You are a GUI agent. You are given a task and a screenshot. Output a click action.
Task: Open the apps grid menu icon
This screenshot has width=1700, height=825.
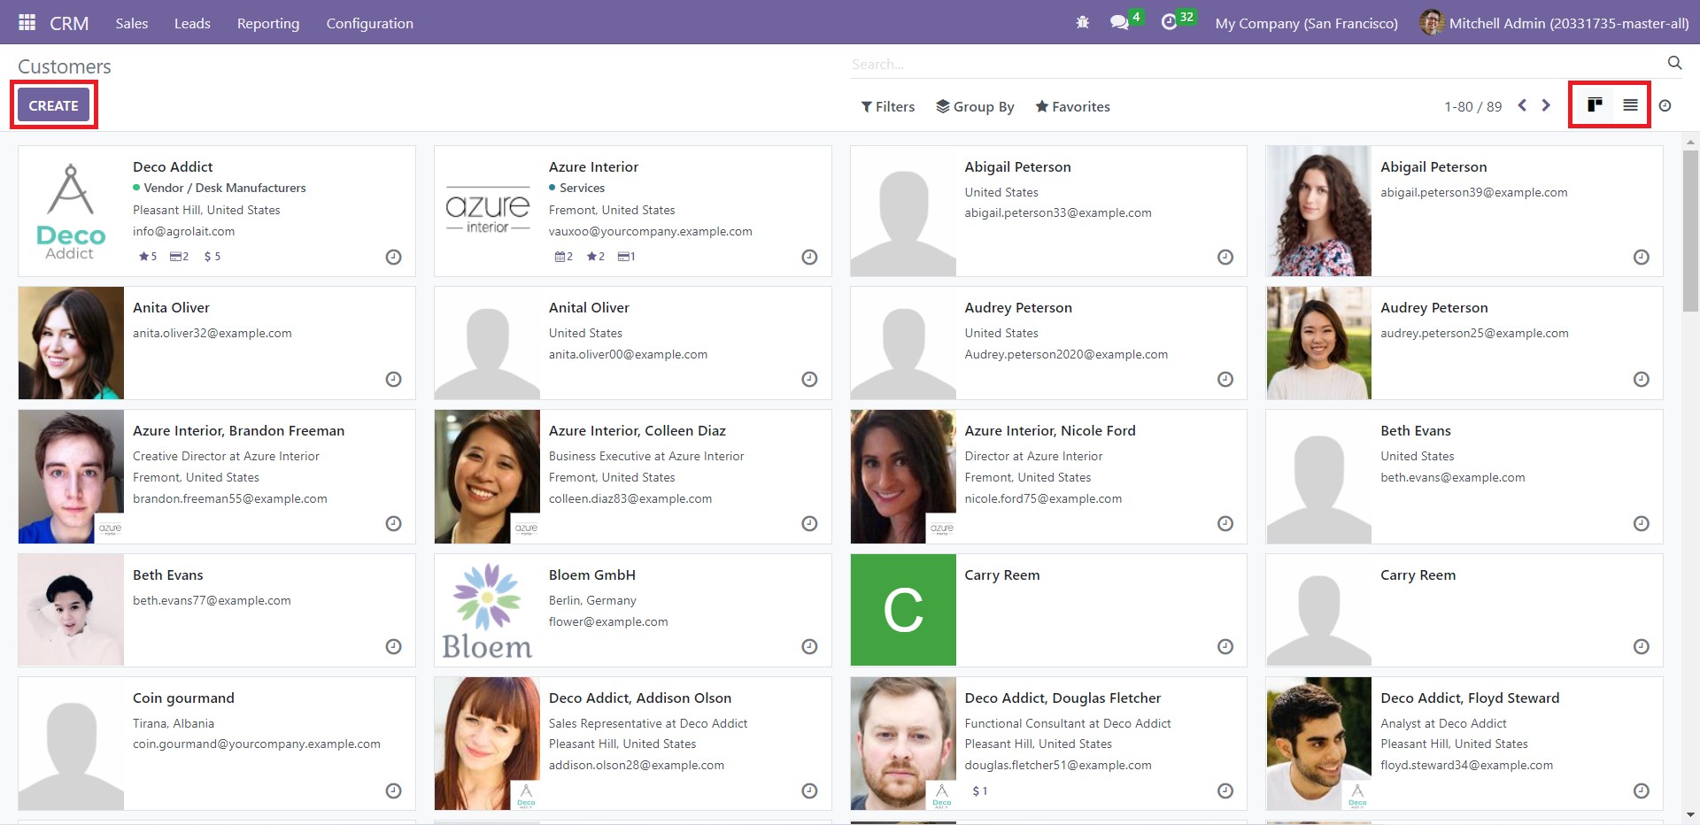click(27, 22)
